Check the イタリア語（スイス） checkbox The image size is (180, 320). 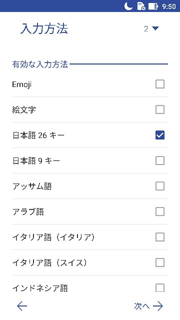click(x=160, y=262)
